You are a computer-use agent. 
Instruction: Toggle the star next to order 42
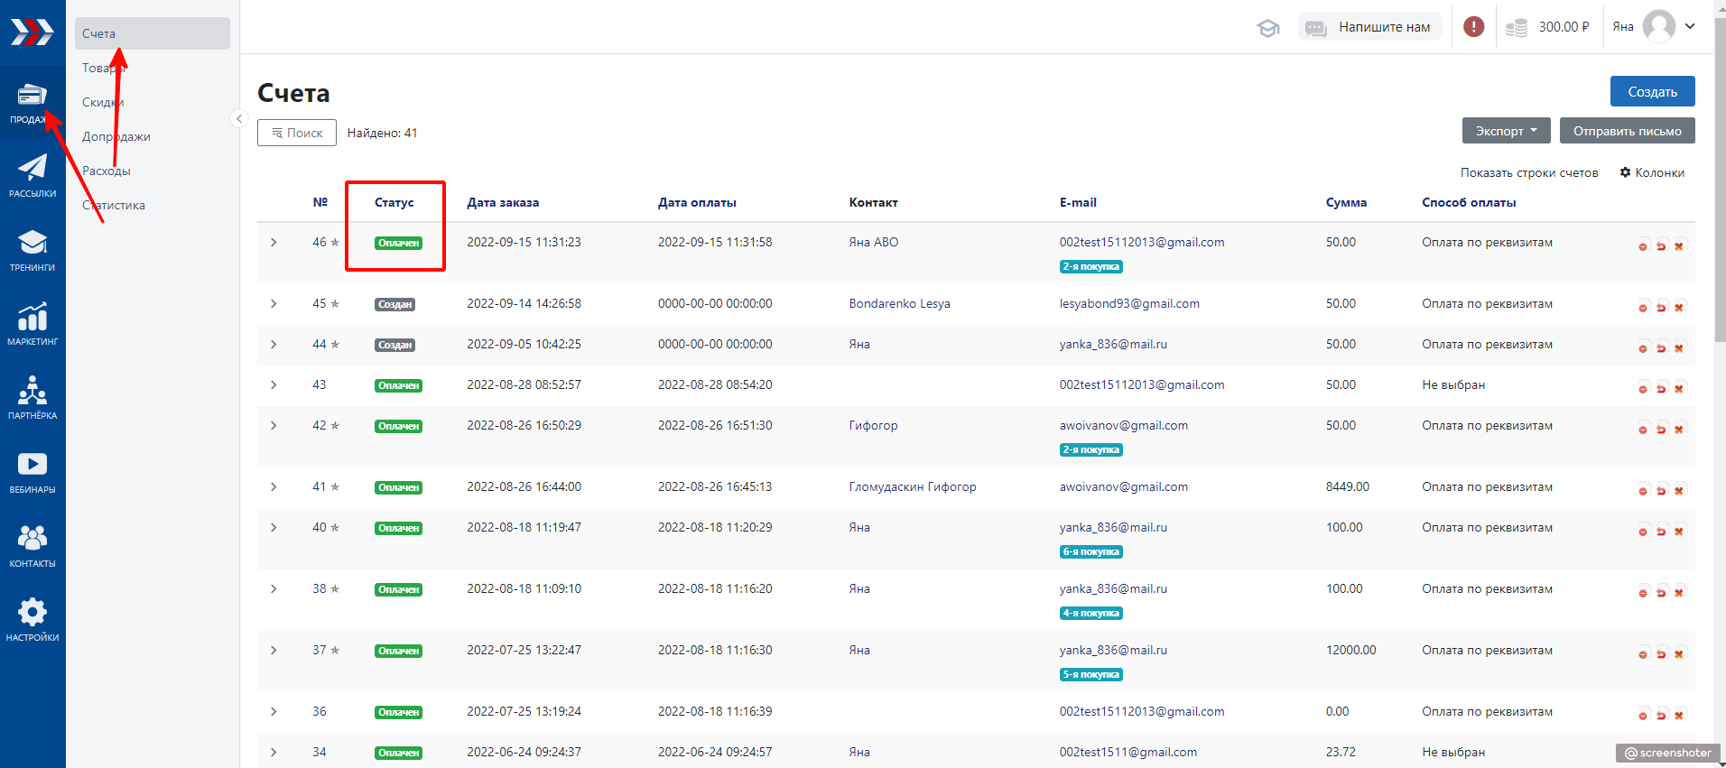335,426
